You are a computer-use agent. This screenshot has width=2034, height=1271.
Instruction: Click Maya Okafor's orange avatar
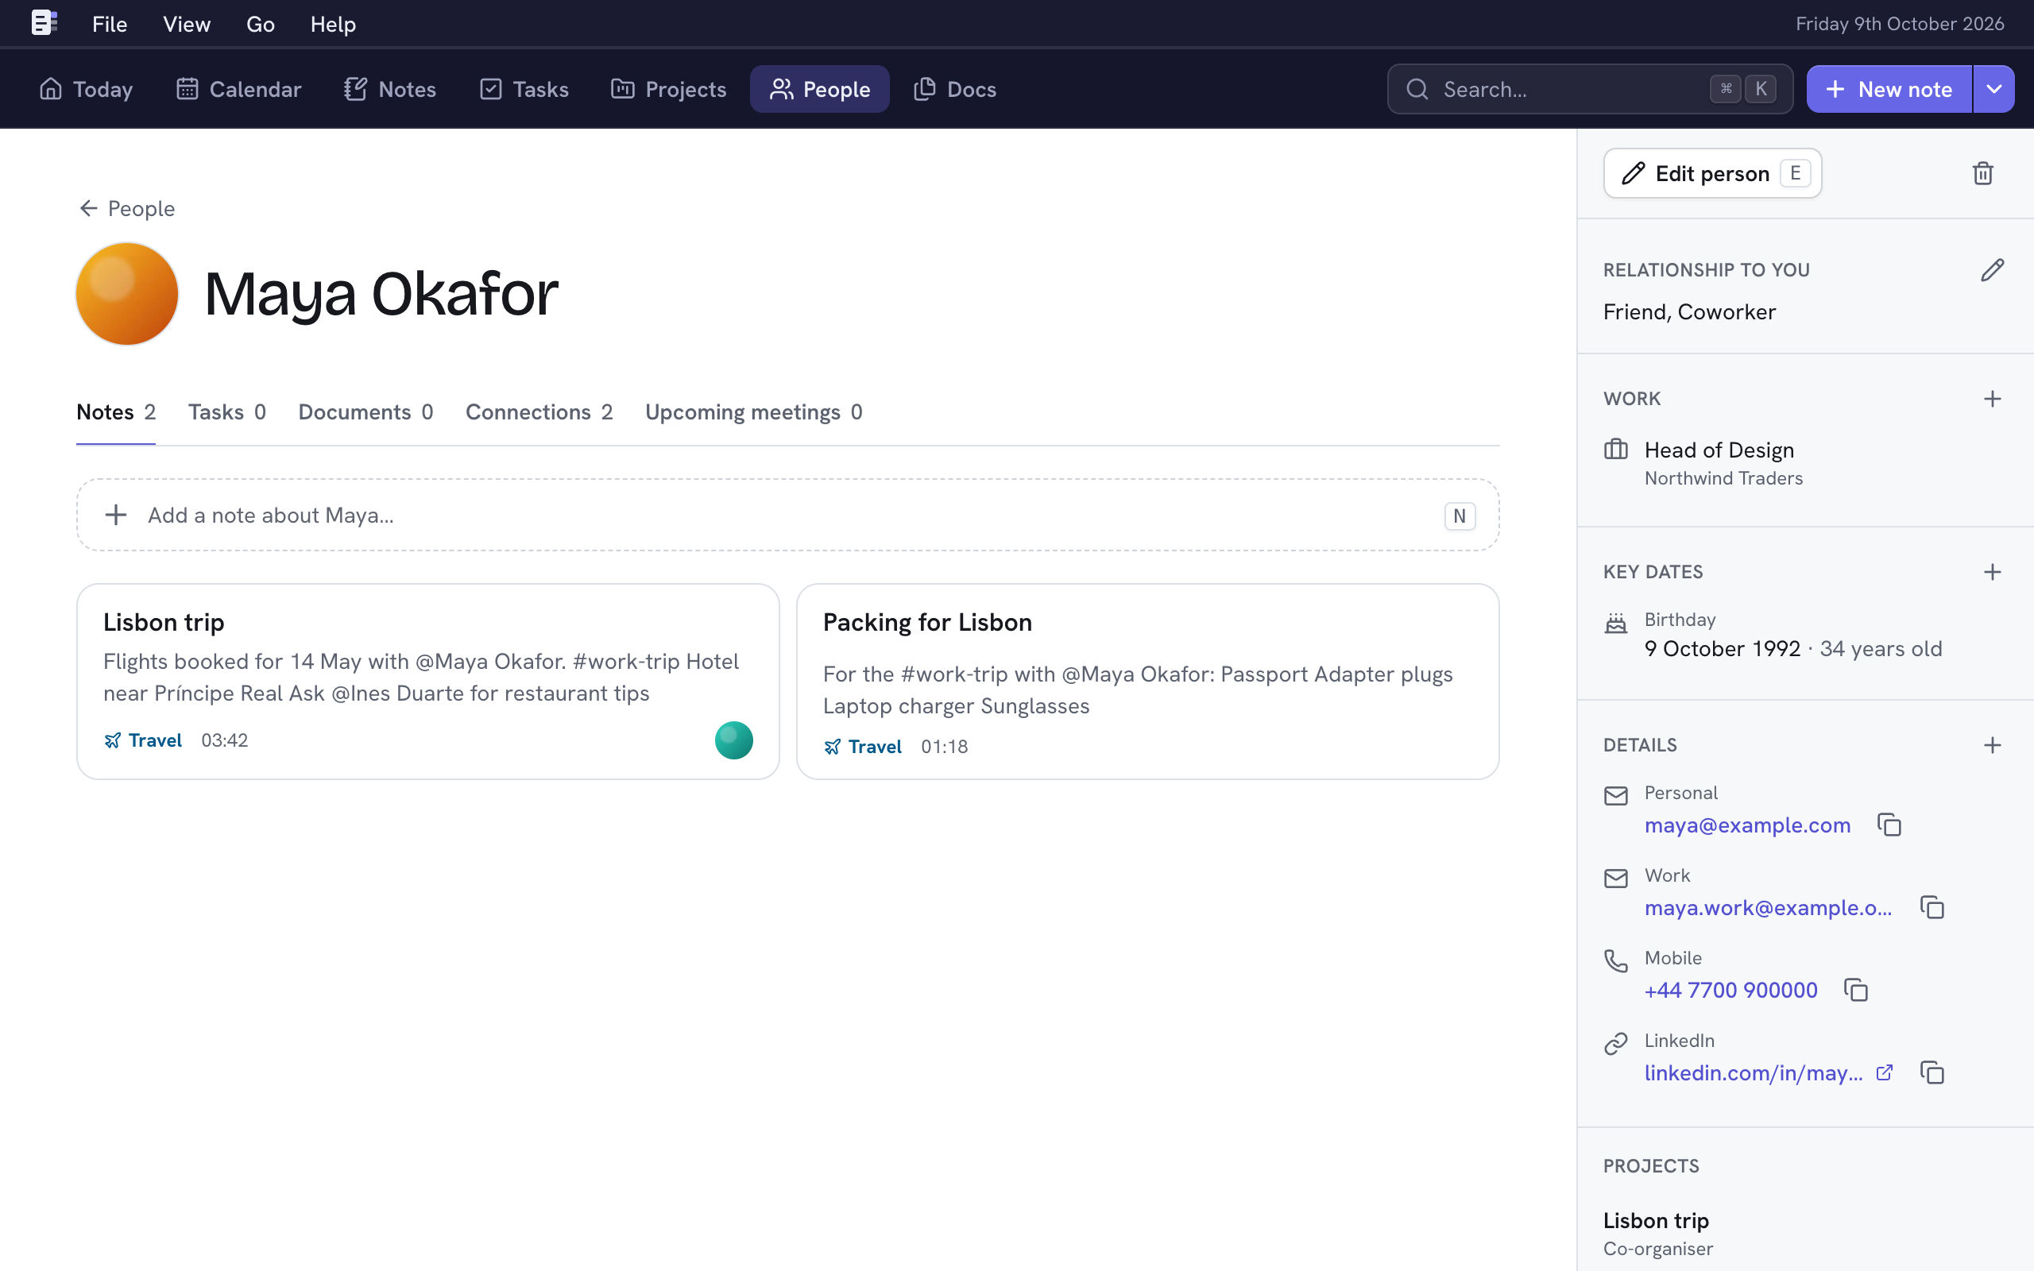click(x=127, y=293)
